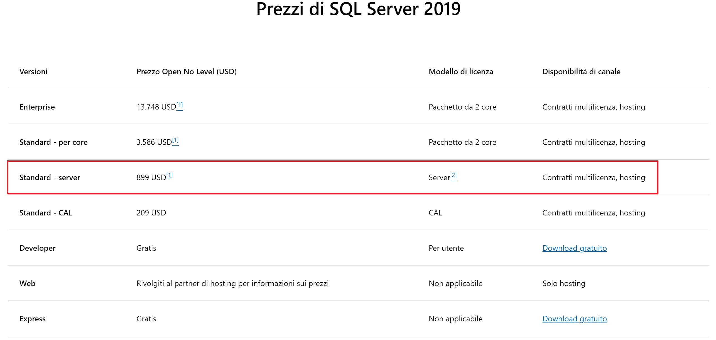Click 'Contratti multilicenza, hosting' in Standard per core row
716x340 pixels.
pos(594,142)
